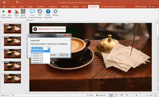
Task: Select slide 4 thumbnail
Action: [x=12, y=66]
